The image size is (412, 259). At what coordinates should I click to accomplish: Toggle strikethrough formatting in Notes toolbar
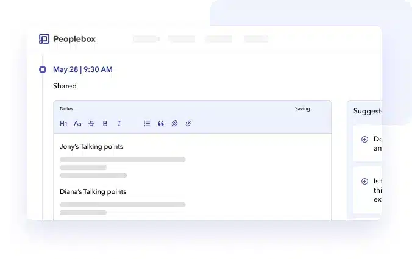pyautogui.click(x=91, y=124)
